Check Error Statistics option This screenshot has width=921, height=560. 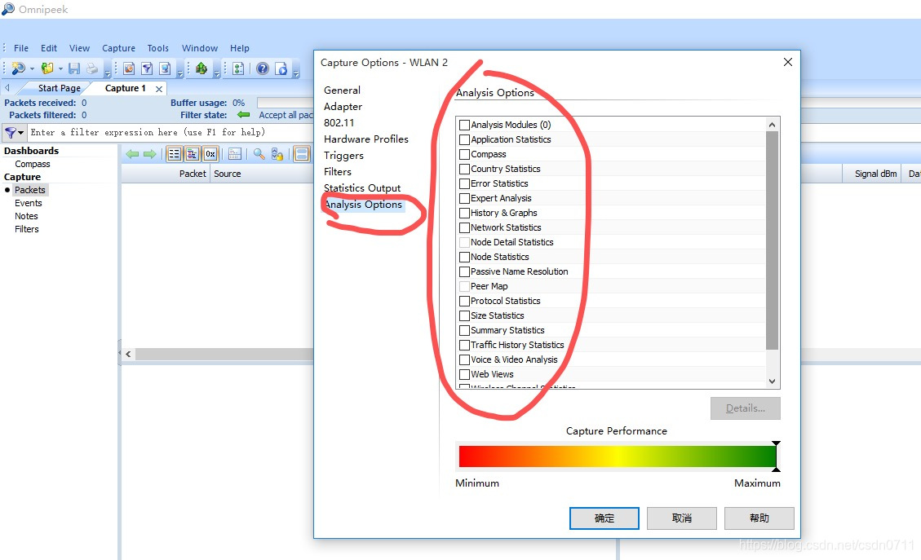click(464, 183)
